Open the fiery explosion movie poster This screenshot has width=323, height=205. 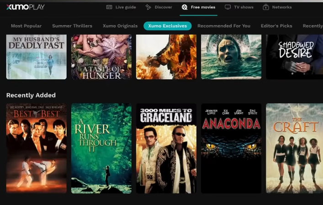tap(166, 57)
